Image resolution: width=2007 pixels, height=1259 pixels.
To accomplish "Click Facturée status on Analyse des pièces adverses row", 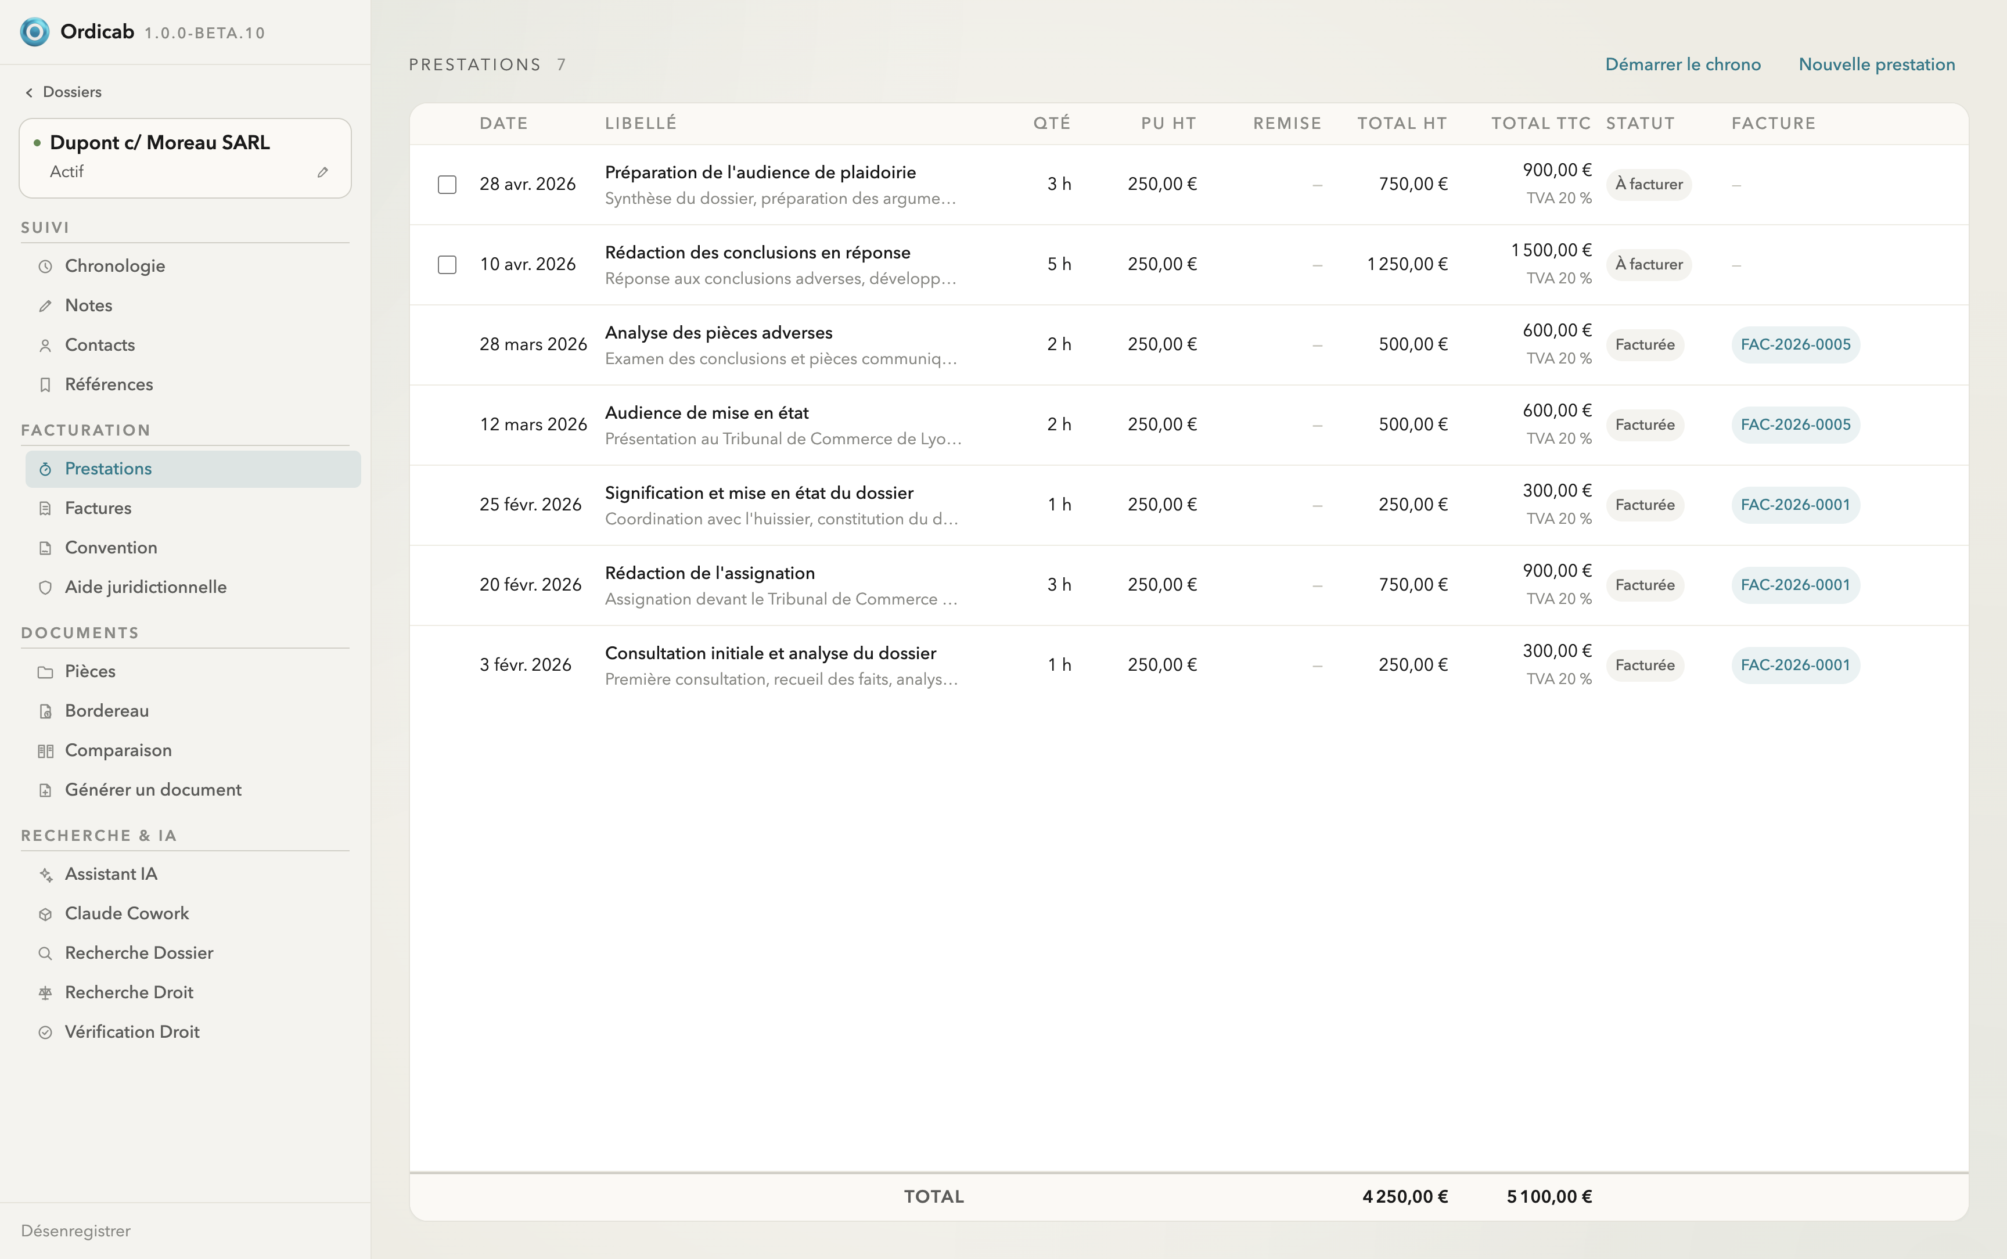I will point(1645,345).
